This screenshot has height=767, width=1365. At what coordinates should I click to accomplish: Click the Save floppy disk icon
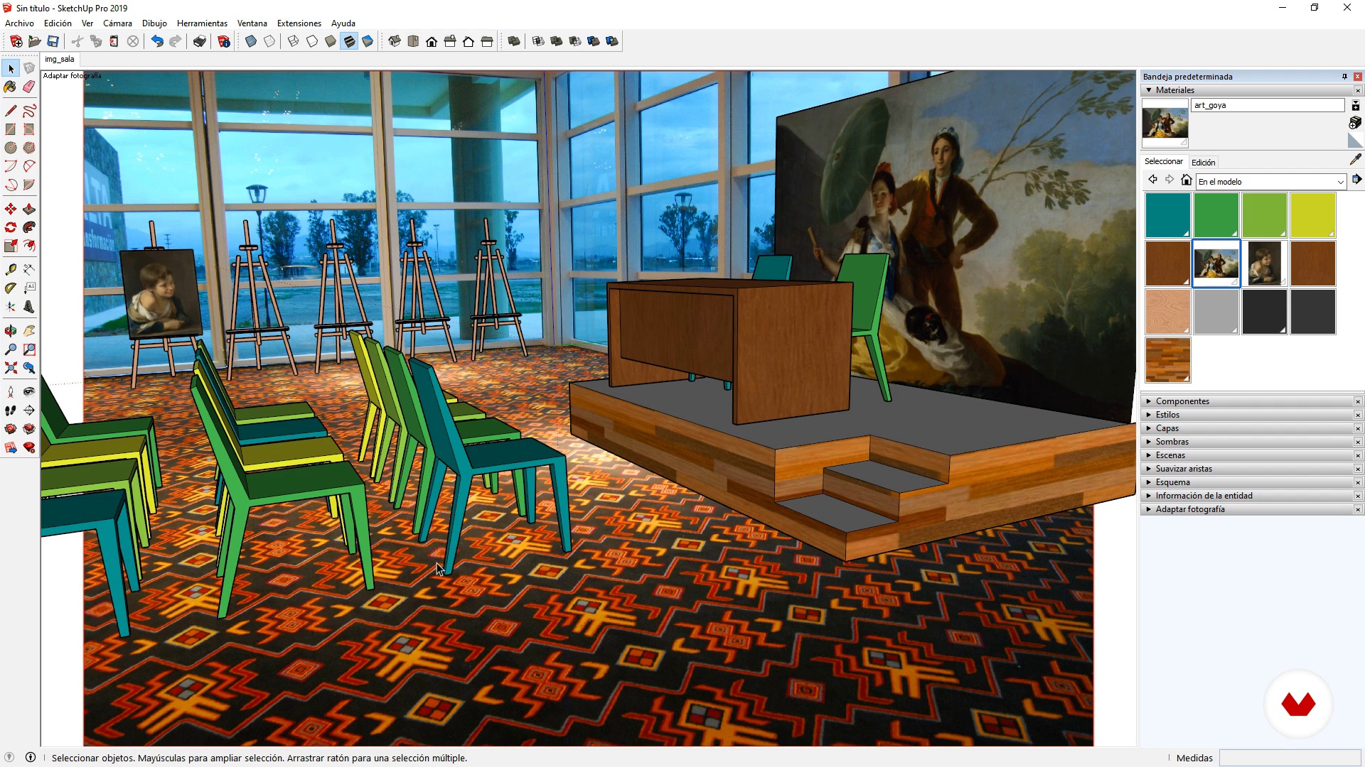[53, 41]
